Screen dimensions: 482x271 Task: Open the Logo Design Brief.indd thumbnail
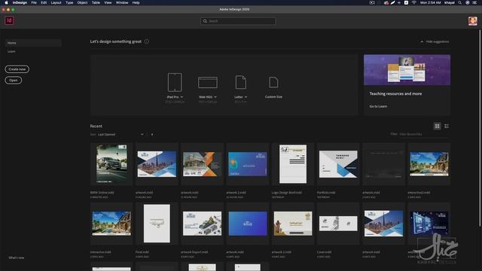[x=293, y=164]
